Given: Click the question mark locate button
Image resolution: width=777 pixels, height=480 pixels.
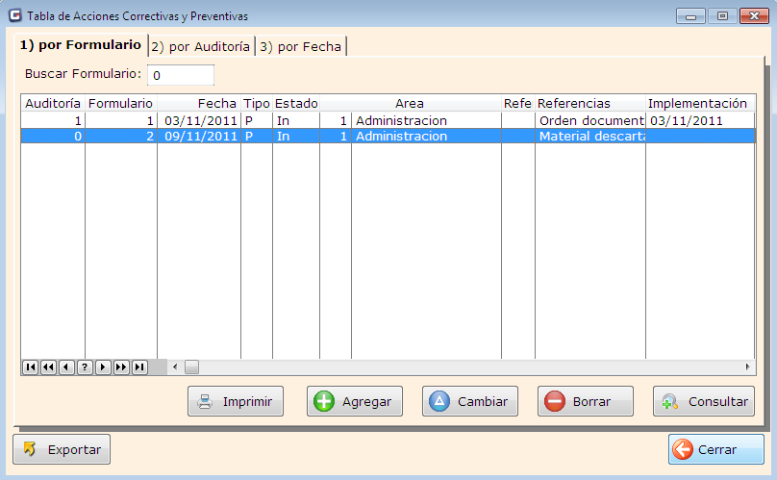Looking at the screenshot, I should [85, 366].
